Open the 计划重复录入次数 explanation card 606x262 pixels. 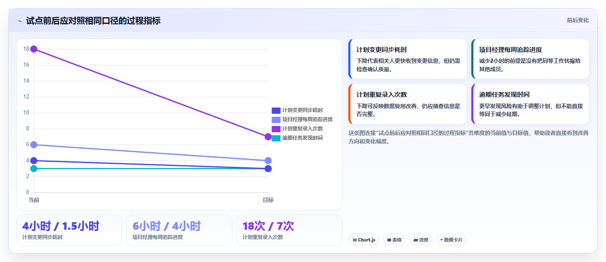407,104
